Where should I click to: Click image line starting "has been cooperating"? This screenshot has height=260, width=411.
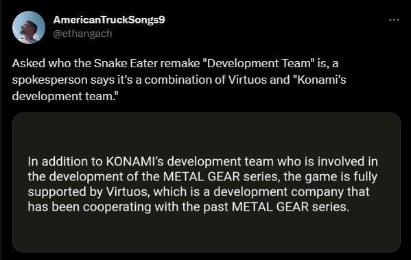point(189,207)
